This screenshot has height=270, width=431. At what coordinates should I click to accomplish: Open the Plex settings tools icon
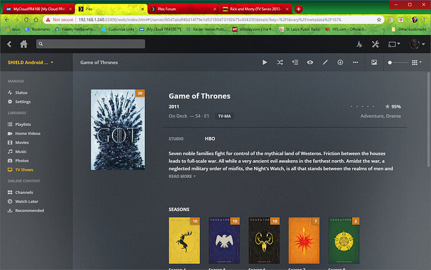pyautogui.click(x=375, y=44)
